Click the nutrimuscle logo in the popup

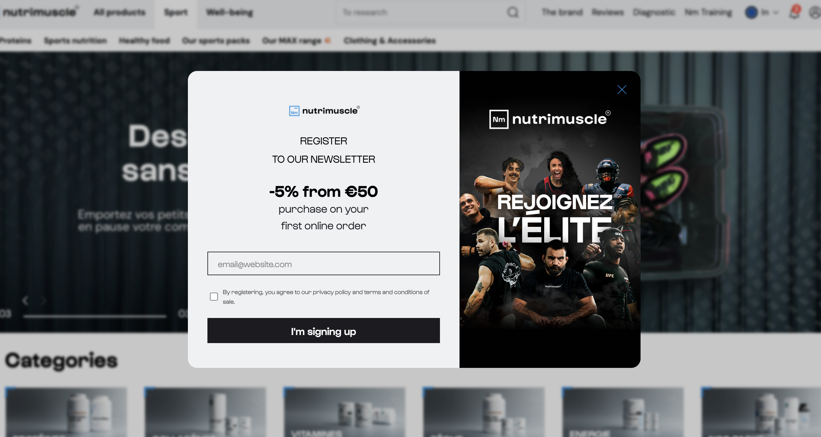324,111
